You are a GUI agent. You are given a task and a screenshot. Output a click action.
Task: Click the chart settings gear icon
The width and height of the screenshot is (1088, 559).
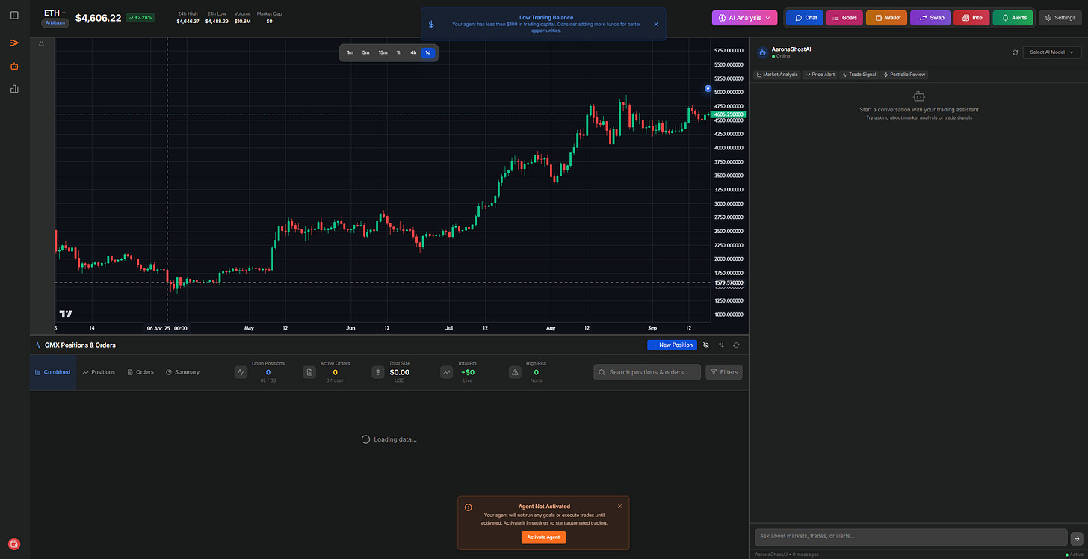coord(41,44)
